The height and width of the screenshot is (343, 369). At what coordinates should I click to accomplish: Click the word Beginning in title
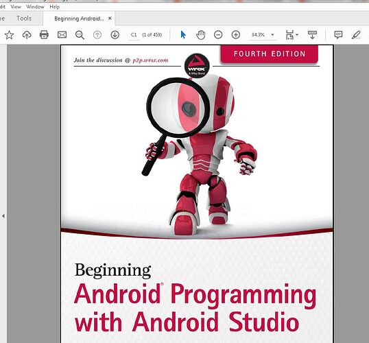click(x=112, y=271)
